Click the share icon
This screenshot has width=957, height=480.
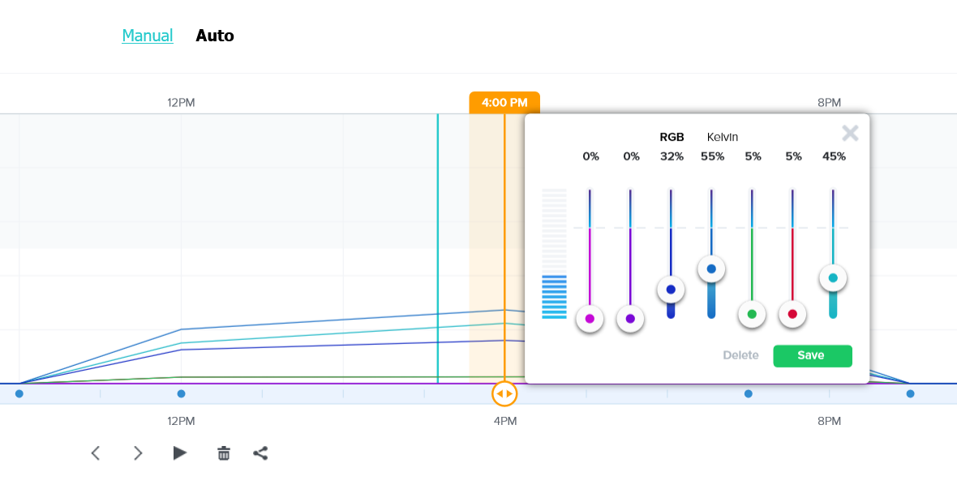tap(260, 453)
